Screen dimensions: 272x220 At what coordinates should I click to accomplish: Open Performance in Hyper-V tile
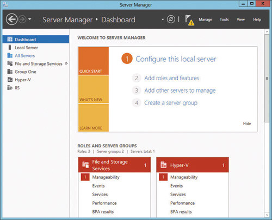tap(182, 203)
